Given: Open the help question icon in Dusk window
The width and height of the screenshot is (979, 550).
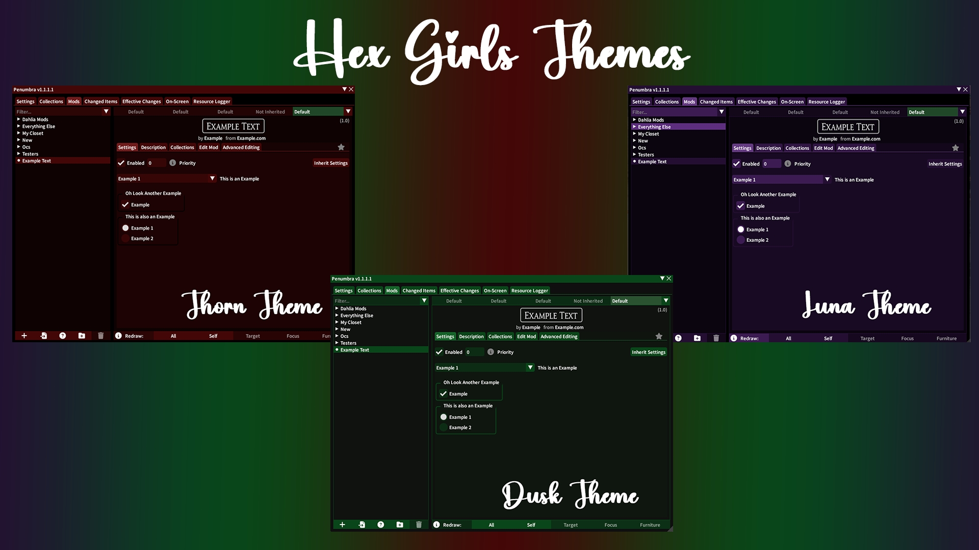Looking at the screenshot, I should coord(380,525).
